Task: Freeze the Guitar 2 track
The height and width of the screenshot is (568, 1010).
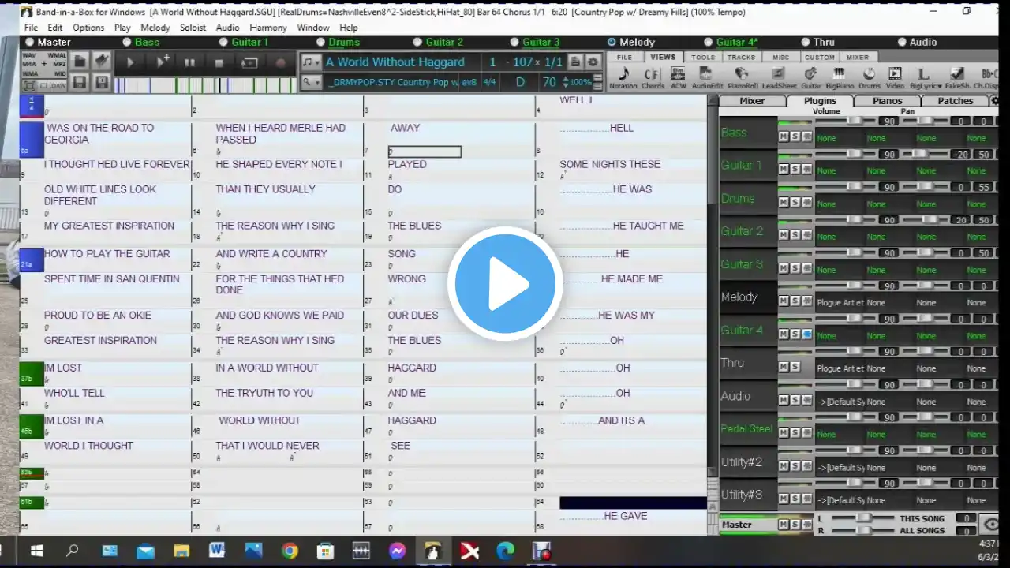Action: pyautogui.click(x=806, y=235)
